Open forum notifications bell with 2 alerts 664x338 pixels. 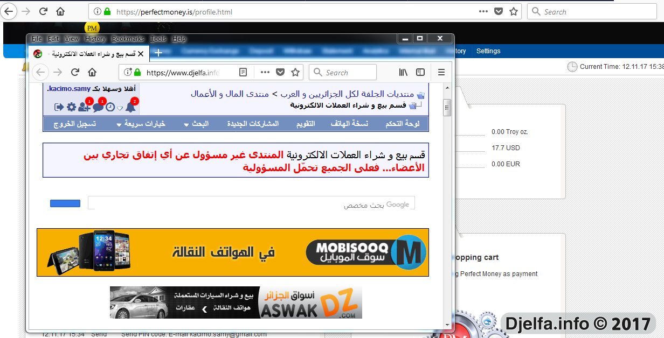(130, 107)
